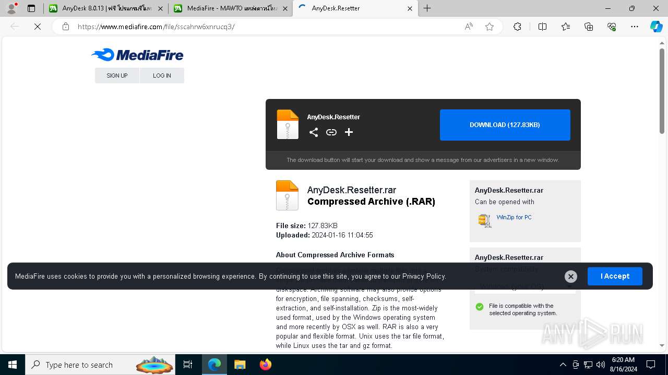This screenshot has height=375, width=668.
Task: Dismiss cookie banner with X button
Action: [x=571, y=277]
